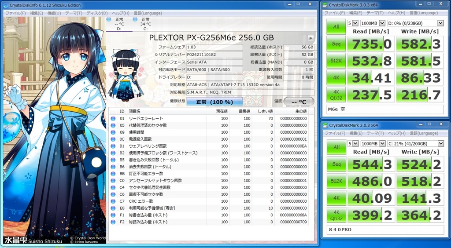The width and height of the screenshot is (451, 248).
Task: Open ファイル(F) menu in CrystalDiskInfo
Action: pos(15,13)
